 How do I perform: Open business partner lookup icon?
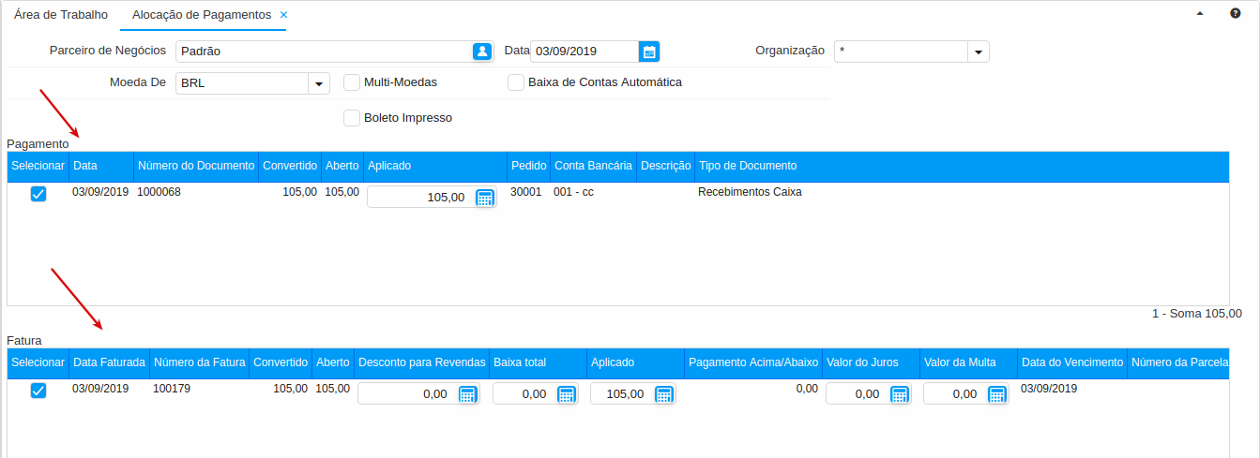[x=482, y=52]
